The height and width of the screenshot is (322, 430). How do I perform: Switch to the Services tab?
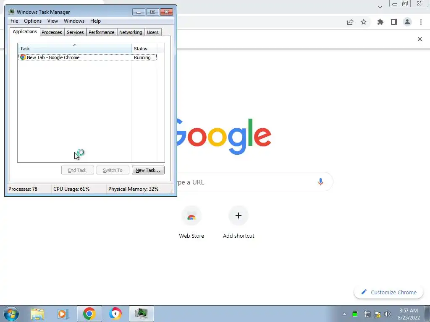(x=76, y=32)
